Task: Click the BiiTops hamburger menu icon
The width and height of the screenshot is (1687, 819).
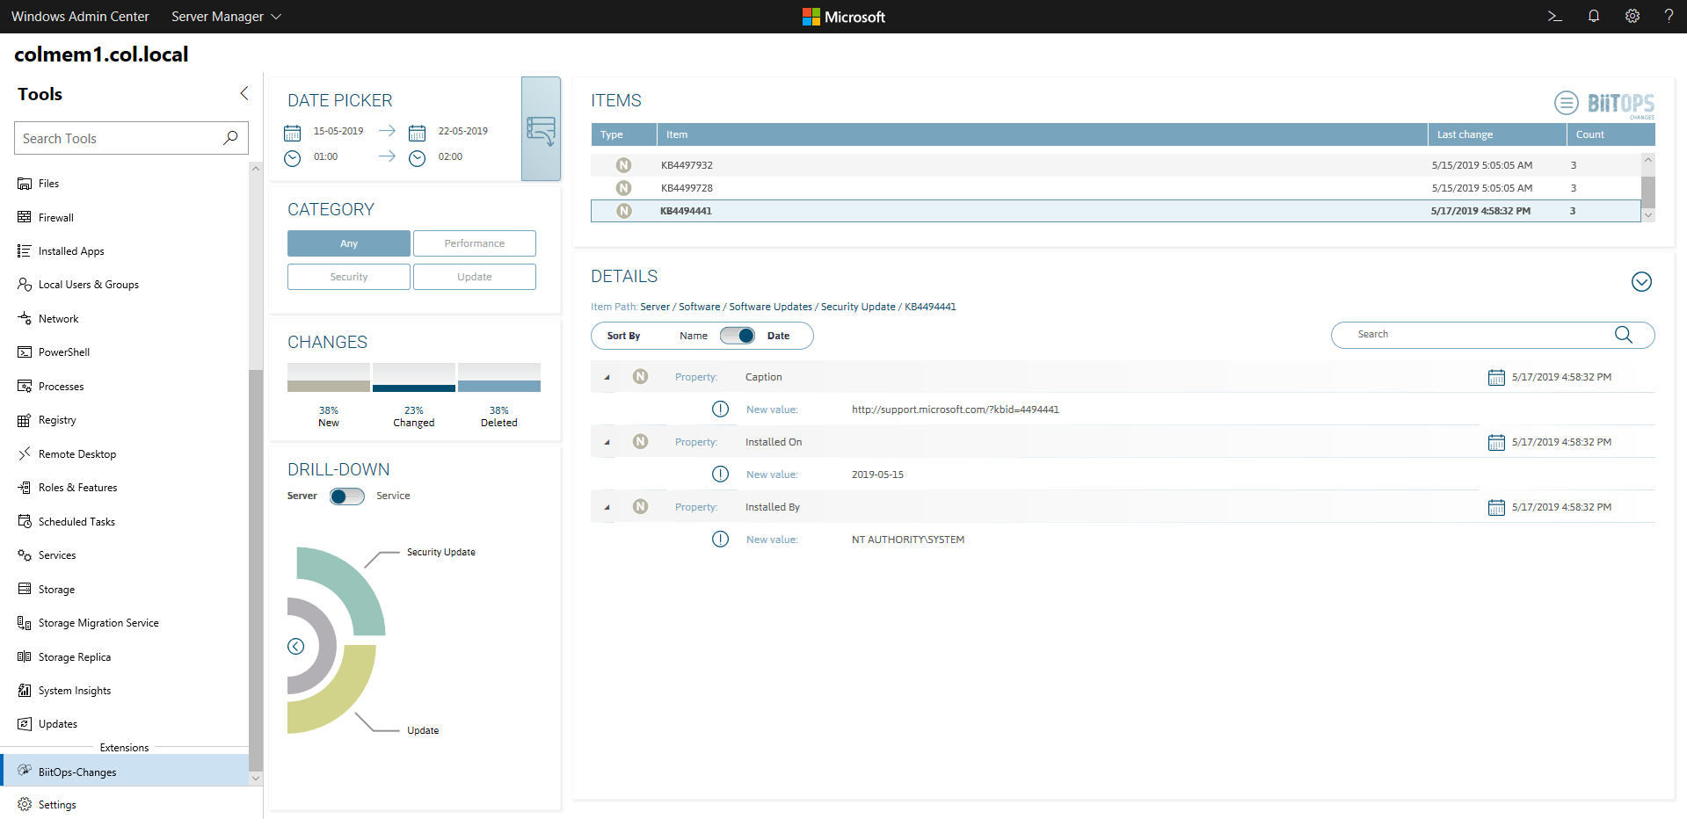Action: (1566, 103)
